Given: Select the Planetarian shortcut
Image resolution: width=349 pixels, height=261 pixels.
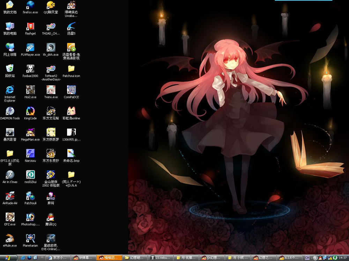Looking at the screenshot, I should coord(30,241).
